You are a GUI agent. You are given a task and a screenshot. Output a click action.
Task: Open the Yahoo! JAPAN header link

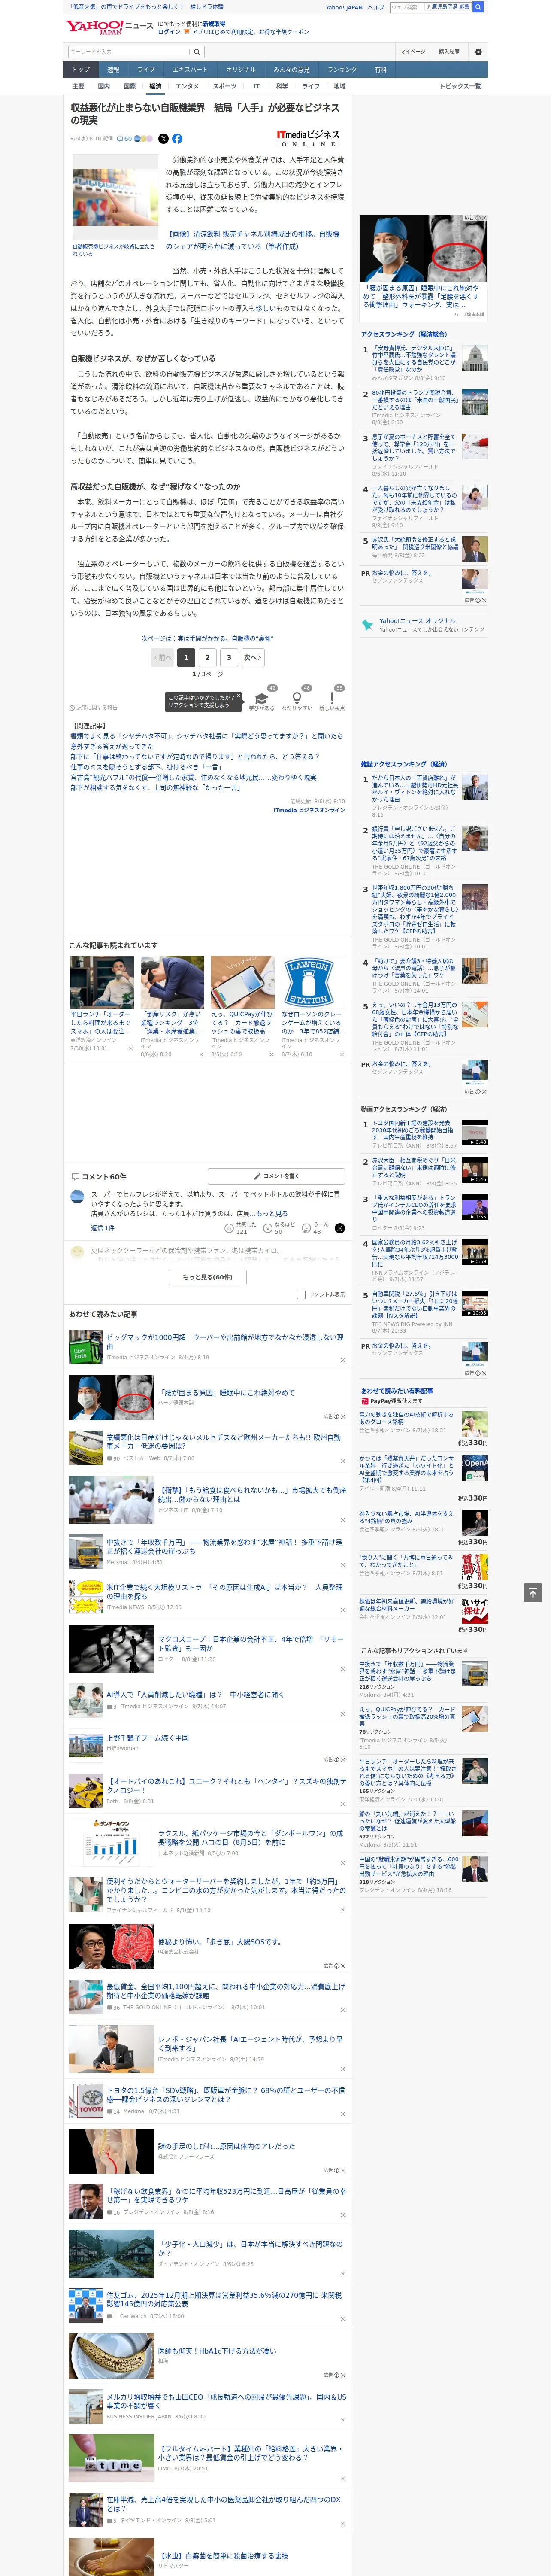[x=344, y=7]
